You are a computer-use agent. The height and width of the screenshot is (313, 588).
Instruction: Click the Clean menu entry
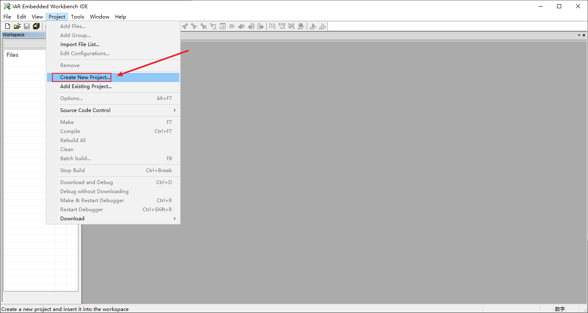pos(113,149)
